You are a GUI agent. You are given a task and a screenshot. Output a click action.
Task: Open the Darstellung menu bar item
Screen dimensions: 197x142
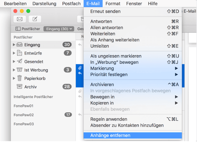coord(44,3)
